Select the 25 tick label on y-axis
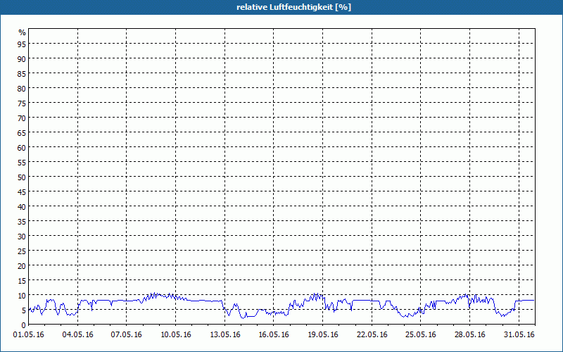 [22, 251]
